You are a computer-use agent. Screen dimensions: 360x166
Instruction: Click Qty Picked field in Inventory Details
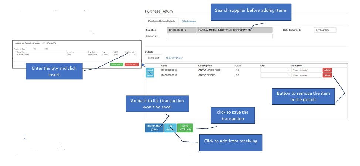pos(130,55)
